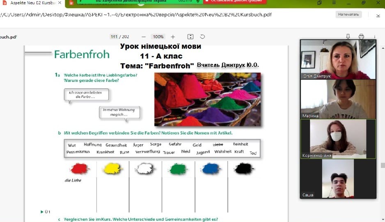Viewport: 385px width, 222px height.
Task: Print the PDF document
Action: pyautogui.click(x=361, y=36)
